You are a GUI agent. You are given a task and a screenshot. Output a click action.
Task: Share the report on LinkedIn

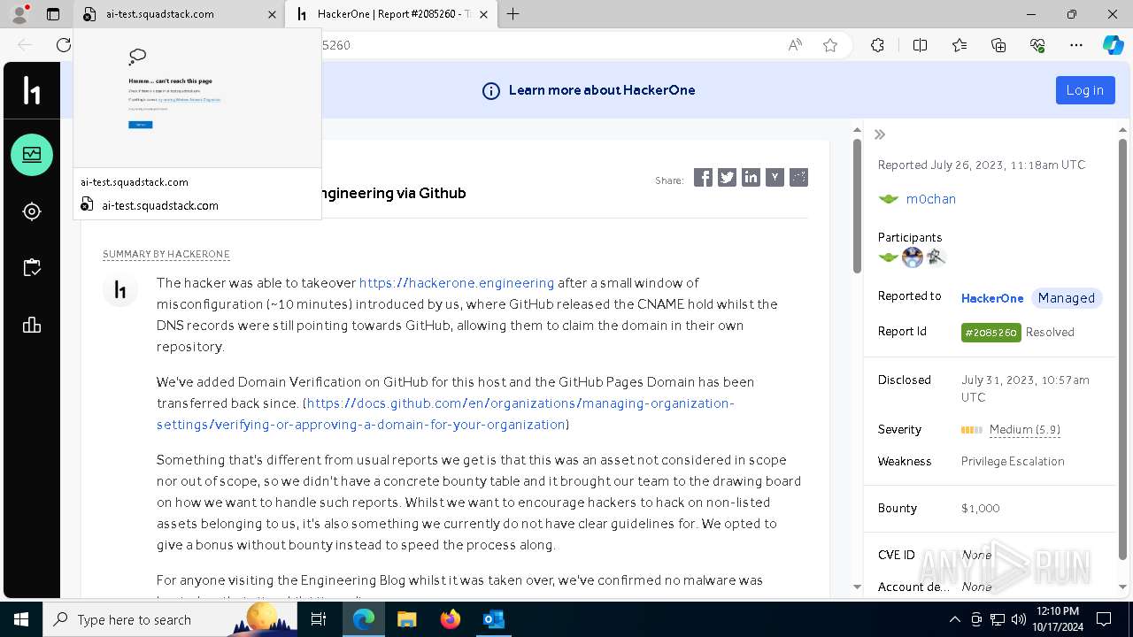pyautogui.click(x=751, y=178)
